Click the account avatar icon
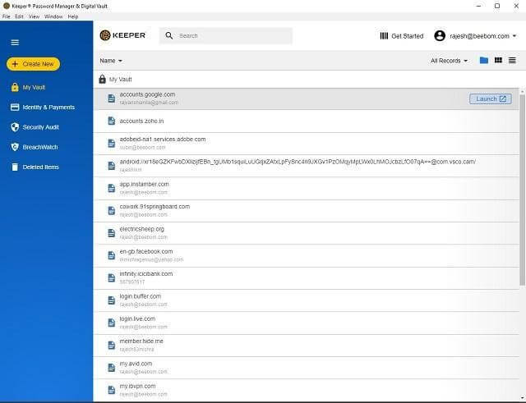 click(x=440, y=36)
